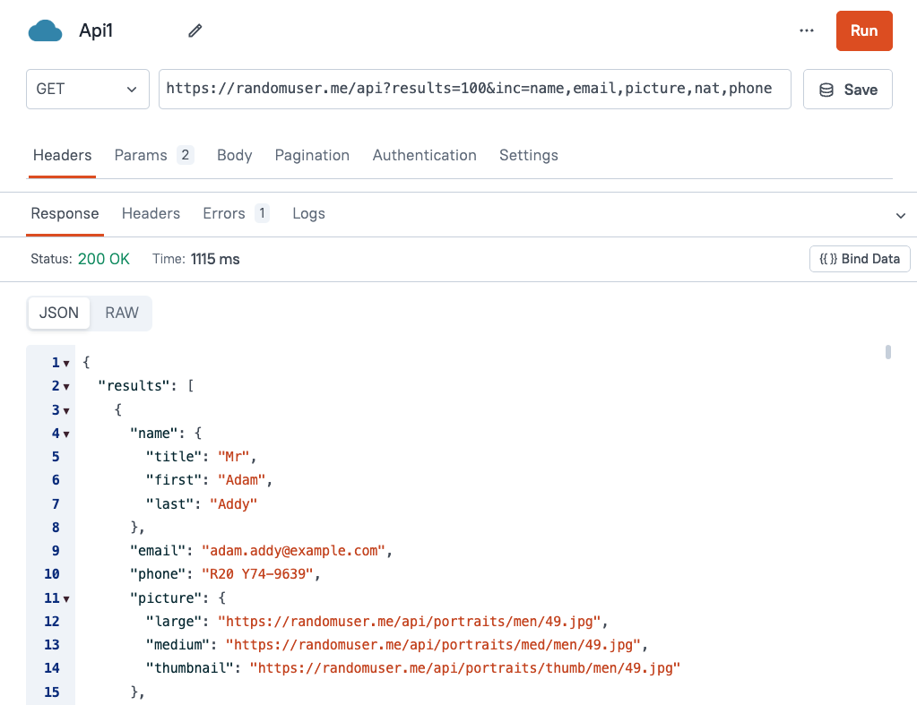917x705 pixels.
Task: Switch response view to RAW
Action: pyautogui.click(x=121, y=313)
